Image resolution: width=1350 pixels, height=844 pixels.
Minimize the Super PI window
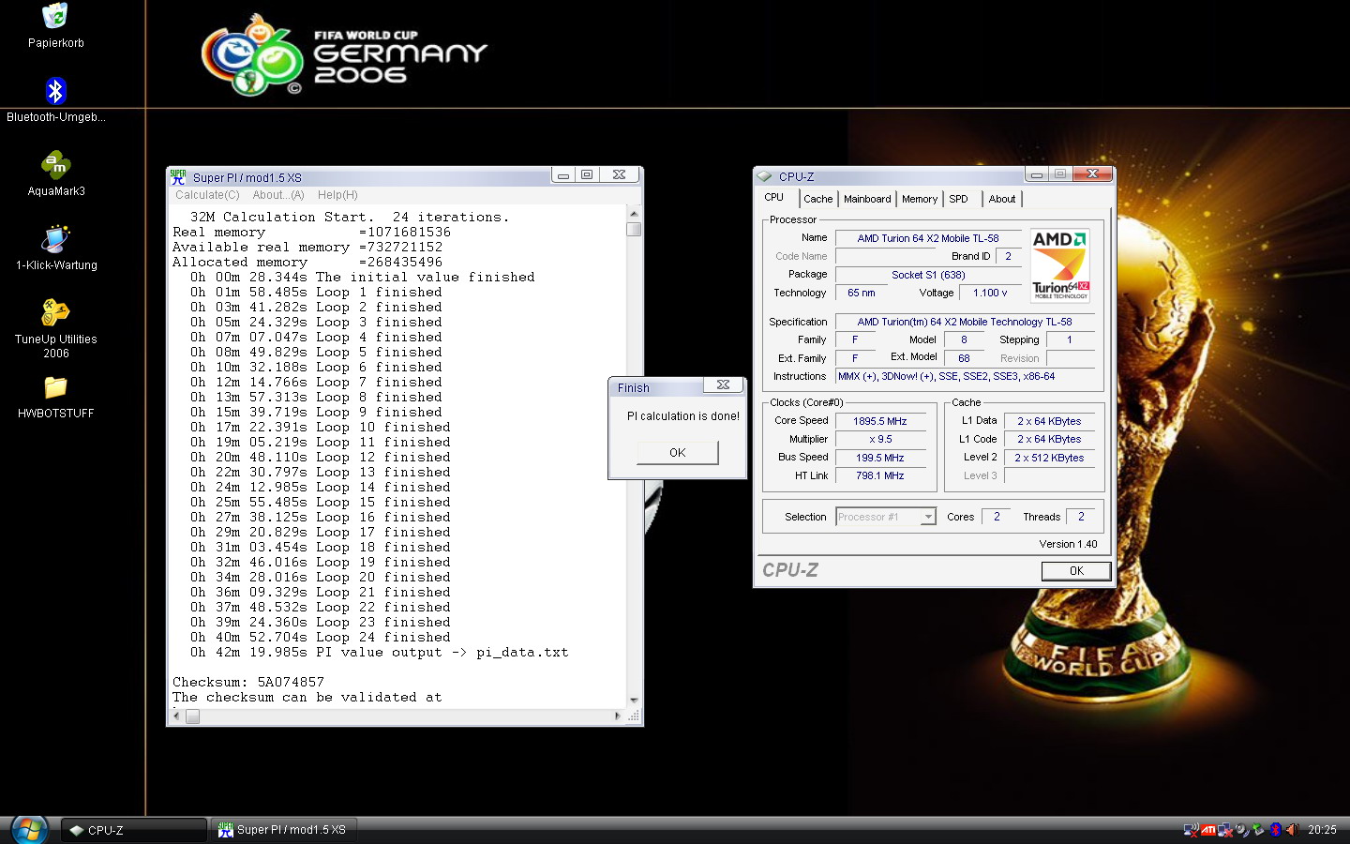562,175
